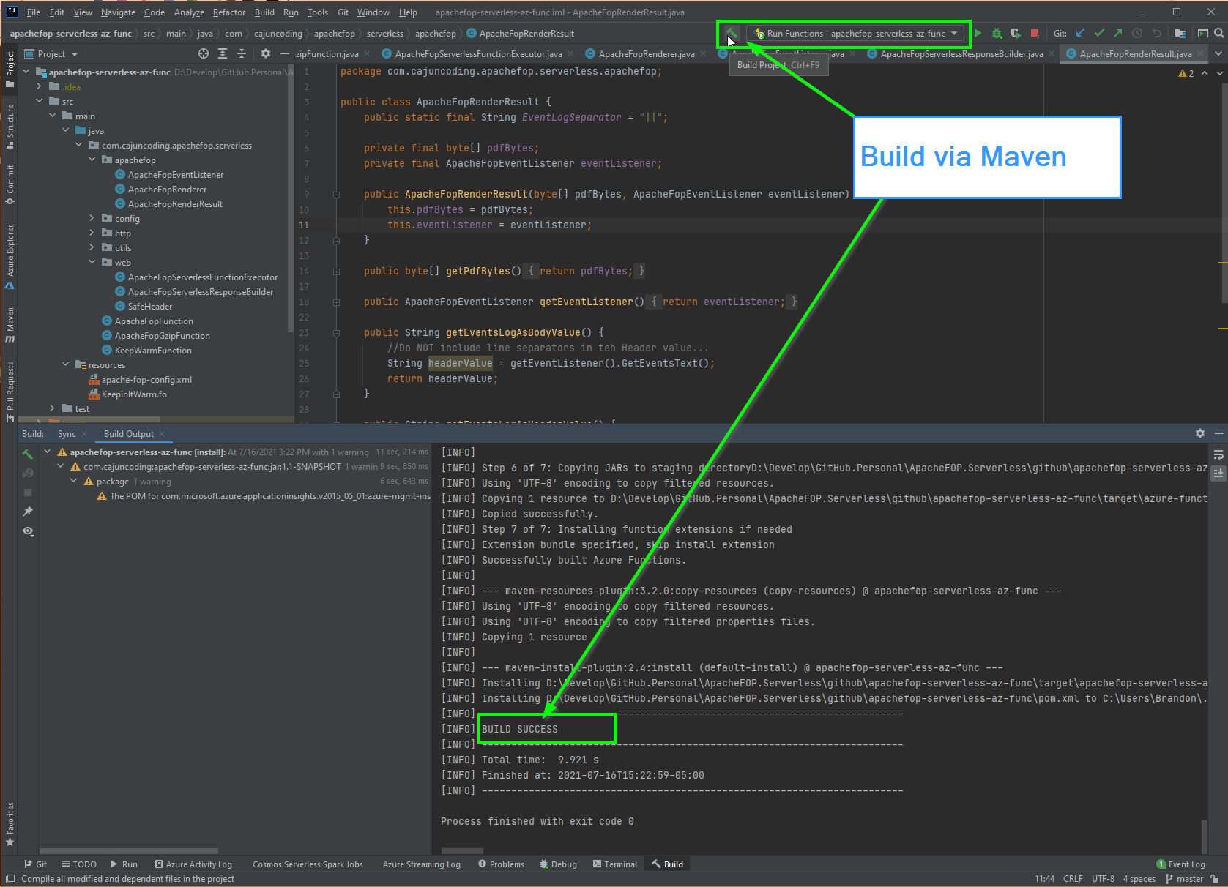Click the Project tree horizontal scrollbar

pyautogui.click(x=89, y=420)
